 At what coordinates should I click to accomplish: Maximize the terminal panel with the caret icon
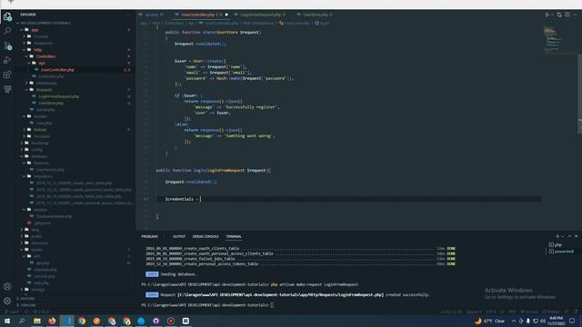pyautogui.click(x=569, y=236)
